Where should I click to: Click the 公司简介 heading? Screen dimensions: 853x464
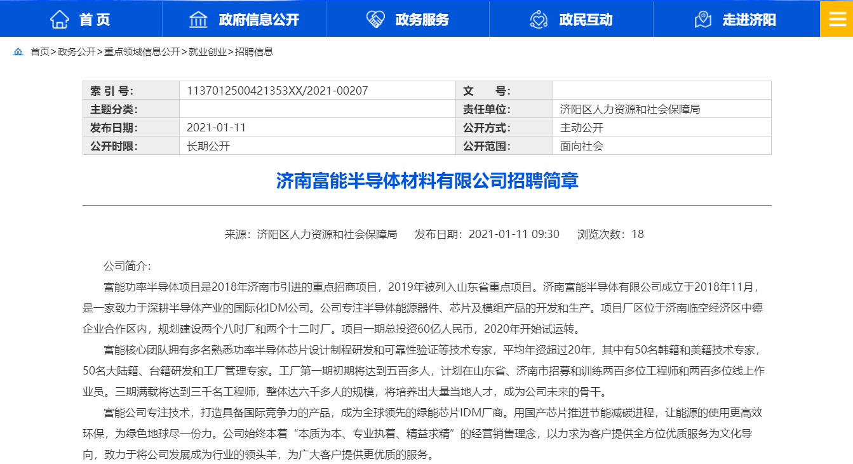click(127, 266)
